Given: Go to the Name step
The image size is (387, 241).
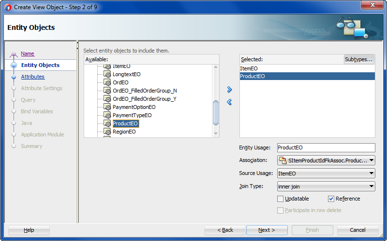Looking at the screenshot, I should coord(28,54).
